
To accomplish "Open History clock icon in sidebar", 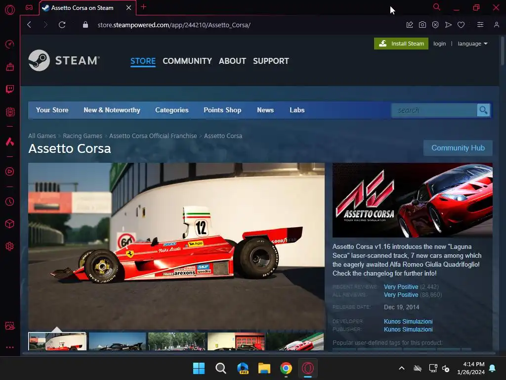I will (x=10, y=202).
